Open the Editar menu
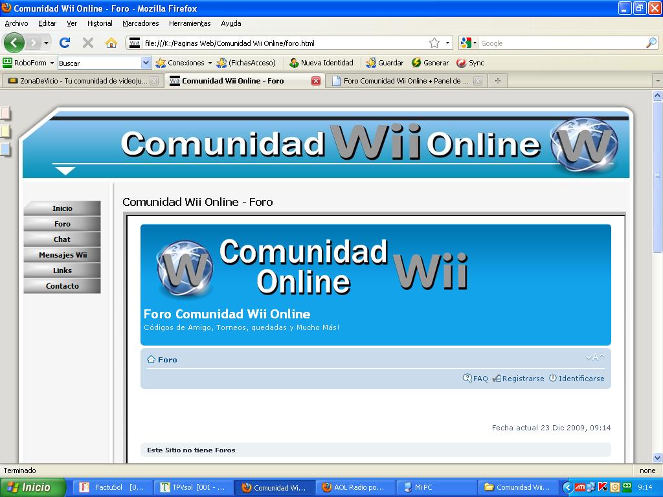 (47, 23)
